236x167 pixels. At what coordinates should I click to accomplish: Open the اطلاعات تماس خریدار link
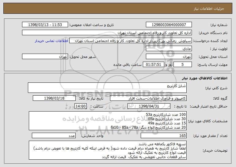coord(51,41)
